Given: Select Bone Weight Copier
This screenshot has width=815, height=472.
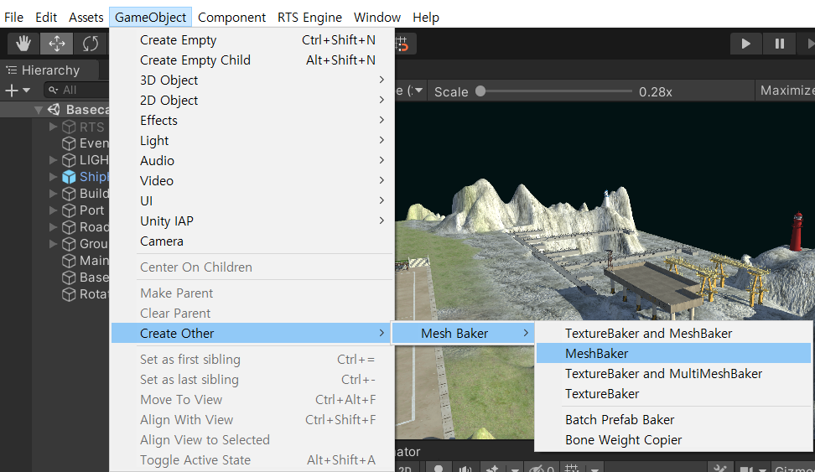Looking at the screenshot, I should click(x=673, y=440).
